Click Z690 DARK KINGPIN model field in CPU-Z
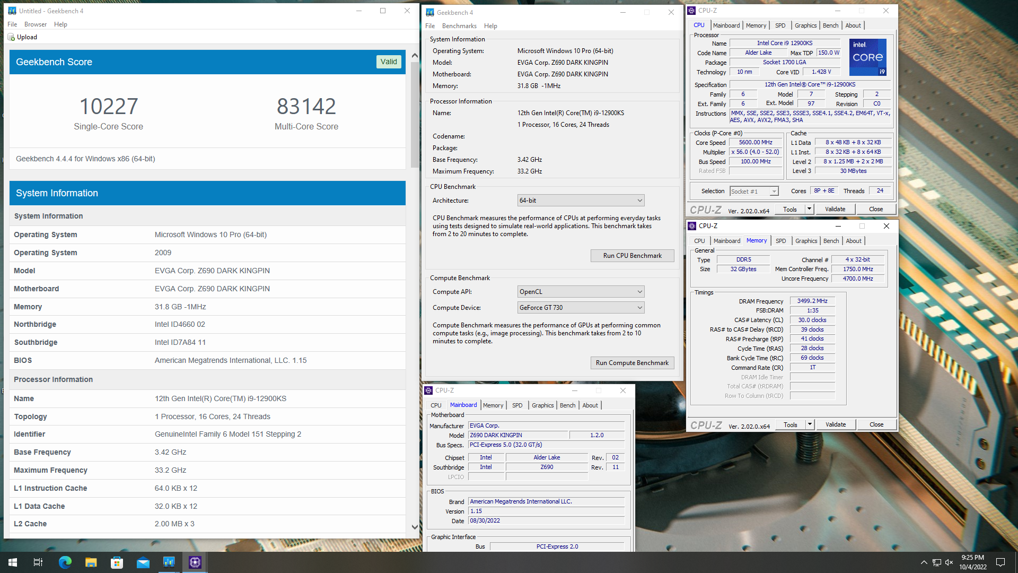This screenshot has width=1018, height=573. coord(517,435)
